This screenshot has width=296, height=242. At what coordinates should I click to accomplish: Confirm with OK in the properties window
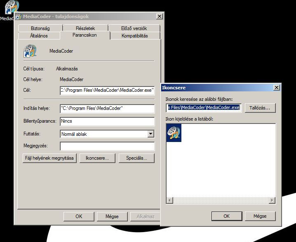(79, 216)
